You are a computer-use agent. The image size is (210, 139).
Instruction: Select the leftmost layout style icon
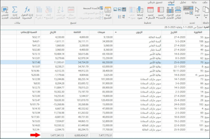(x=115, y=9)
